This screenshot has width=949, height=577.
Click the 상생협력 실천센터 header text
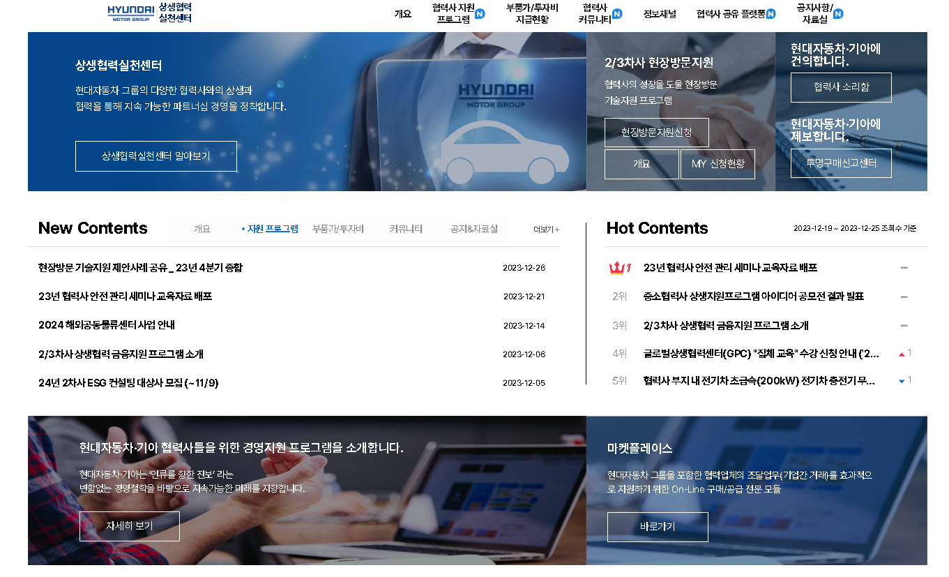175,13
